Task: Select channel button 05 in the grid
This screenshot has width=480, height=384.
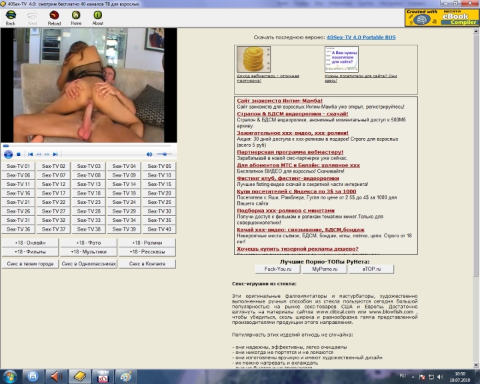Action: pos(159,166)
